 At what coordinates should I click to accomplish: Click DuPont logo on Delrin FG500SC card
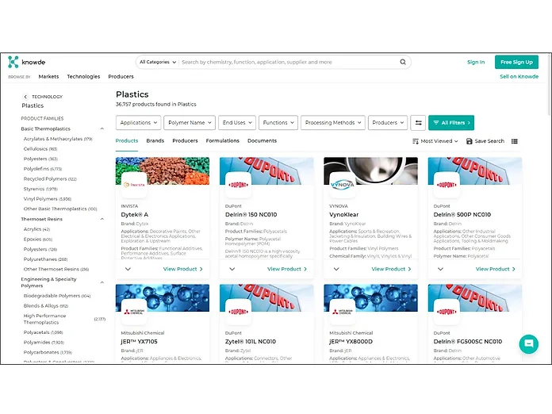[447, 312]
